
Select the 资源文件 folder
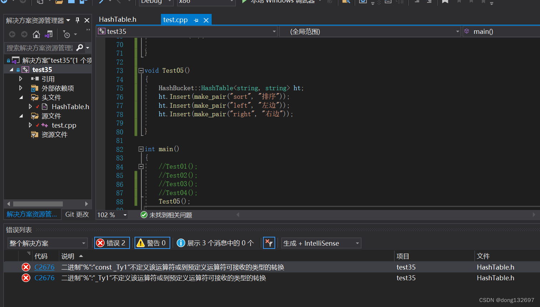pyautogui.click(x=54, y=134)
